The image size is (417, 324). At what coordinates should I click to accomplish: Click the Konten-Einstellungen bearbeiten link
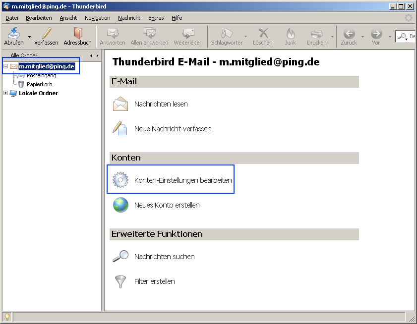[x=183, y=180]
